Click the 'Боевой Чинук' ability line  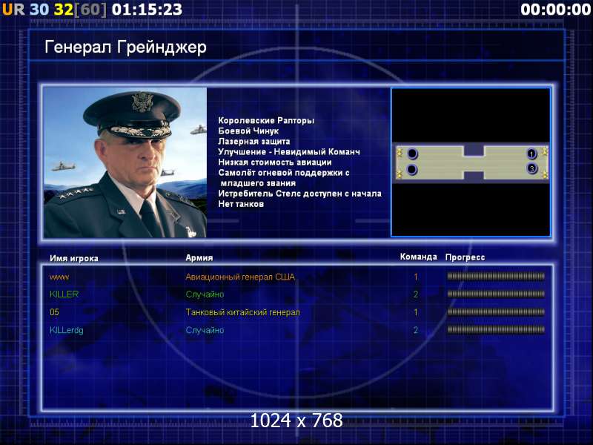coord(248,131)
